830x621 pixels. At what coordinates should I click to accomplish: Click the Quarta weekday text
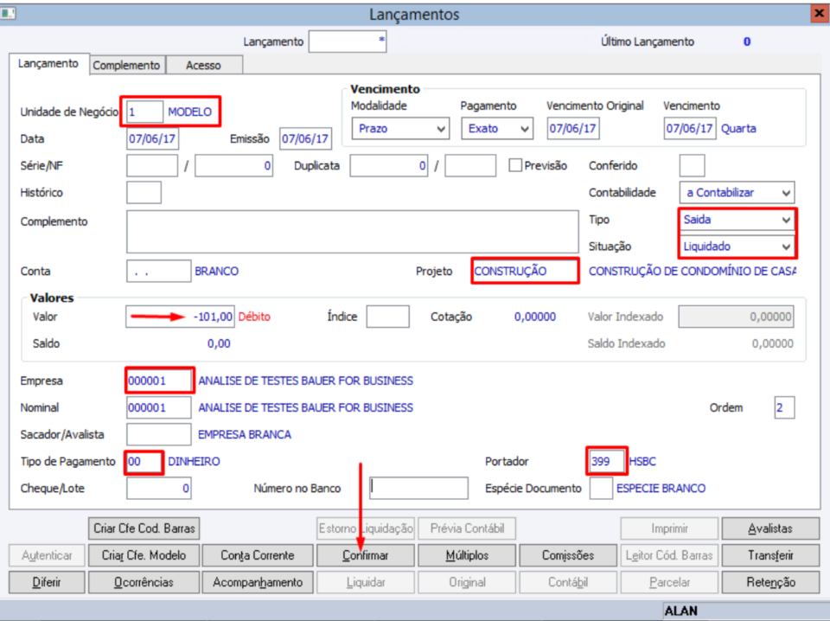coord(738,129)
